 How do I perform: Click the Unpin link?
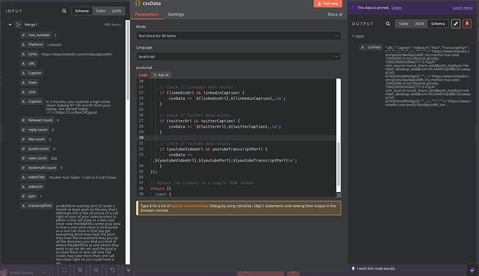point(396,8)
